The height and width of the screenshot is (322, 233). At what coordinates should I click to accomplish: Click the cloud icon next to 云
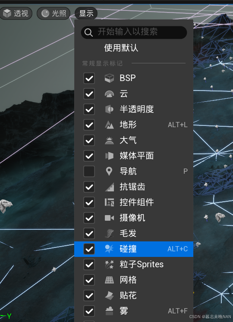(109, 94)
